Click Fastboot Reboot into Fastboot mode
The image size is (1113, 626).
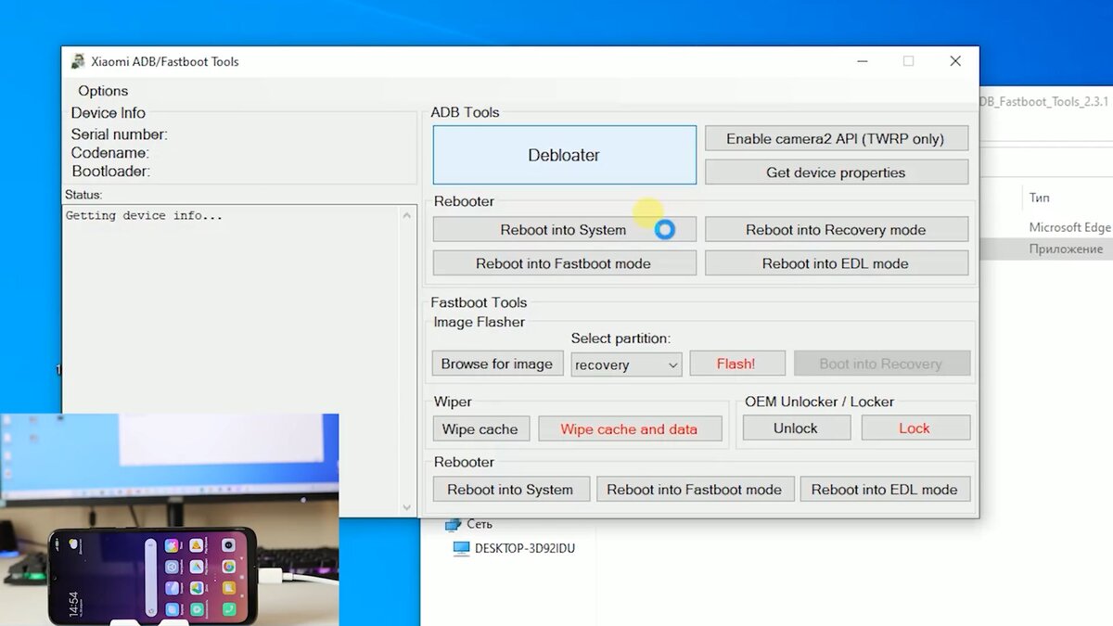coord(695,489)
